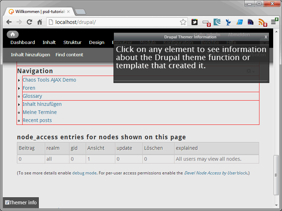282x211 pixels.
Task: Open the browser home page icon
Action: coord(39,22)
